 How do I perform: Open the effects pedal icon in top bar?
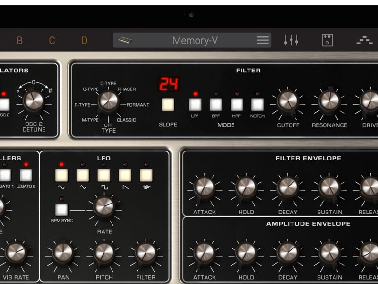tap(327, 40)
